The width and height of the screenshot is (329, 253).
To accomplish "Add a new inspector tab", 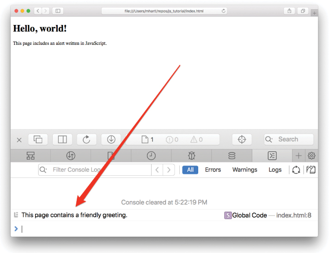I will point(299,156).
